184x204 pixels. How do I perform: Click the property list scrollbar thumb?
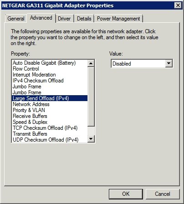pyautogui.click(x=91, y=97)
